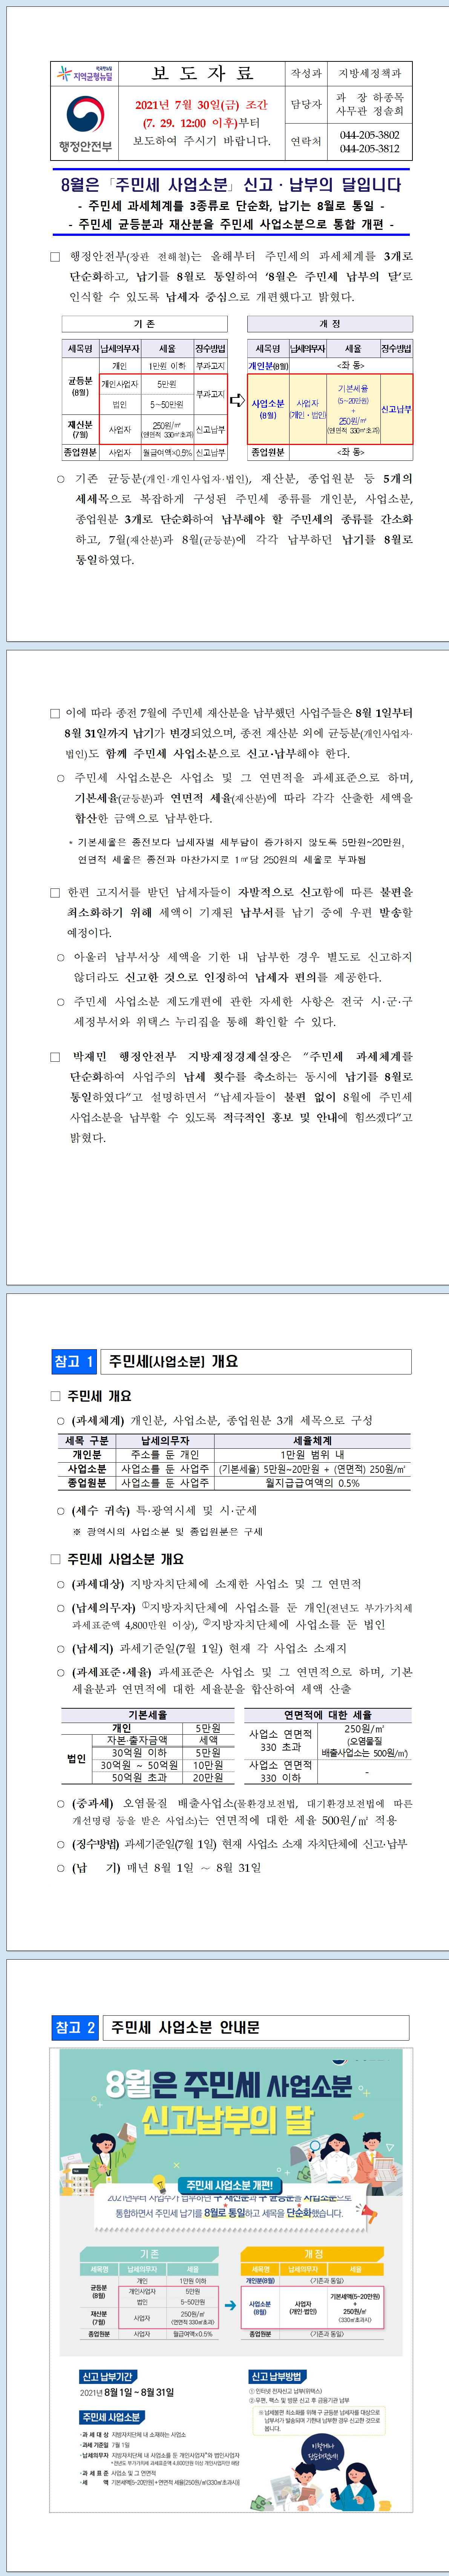Click the 신고 납부방법 label on the poster
Viewport: 449px width, 2576px height.
tap(278, 2376)
